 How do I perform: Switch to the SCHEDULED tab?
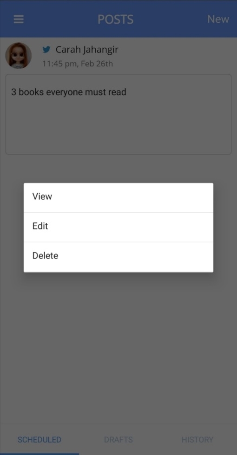point(39,440)
